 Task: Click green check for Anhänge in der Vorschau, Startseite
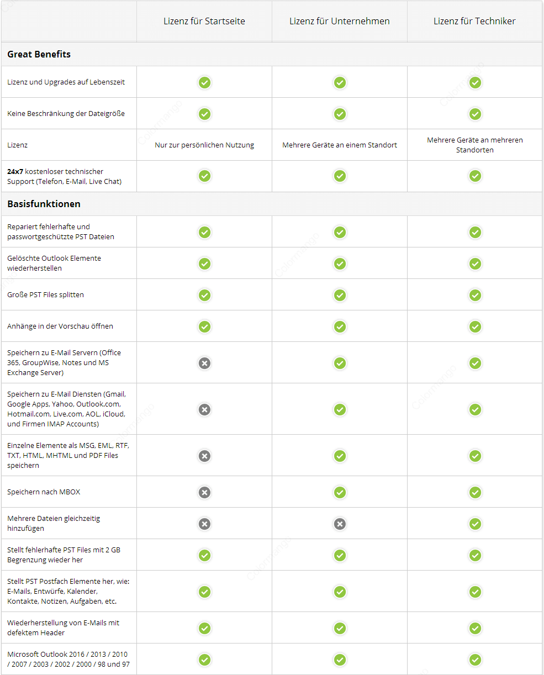pos(204,326)
